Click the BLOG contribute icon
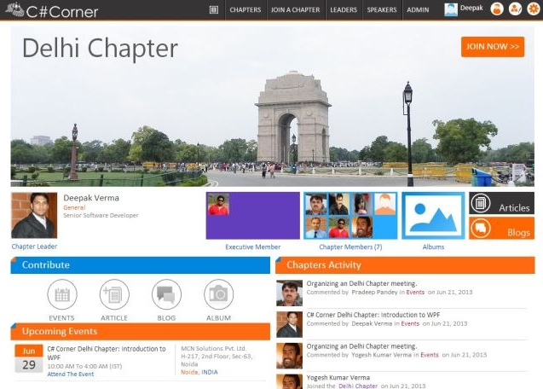543x389 pixels. pyautogui.click(x=166, y=294)
